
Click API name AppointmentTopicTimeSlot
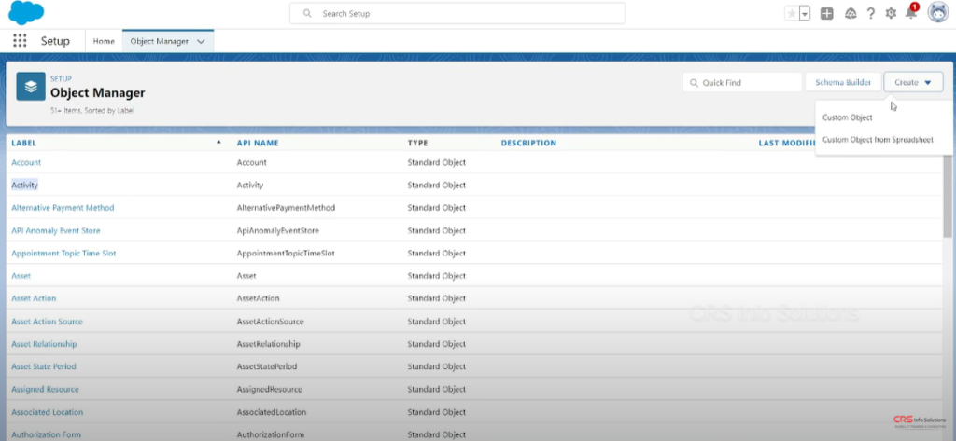pos(286,254)
